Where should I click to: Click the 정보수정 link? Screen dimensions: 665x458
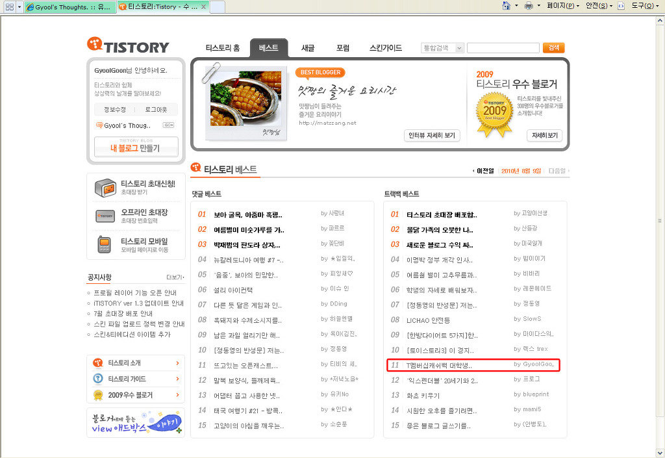tap(115, 109)
